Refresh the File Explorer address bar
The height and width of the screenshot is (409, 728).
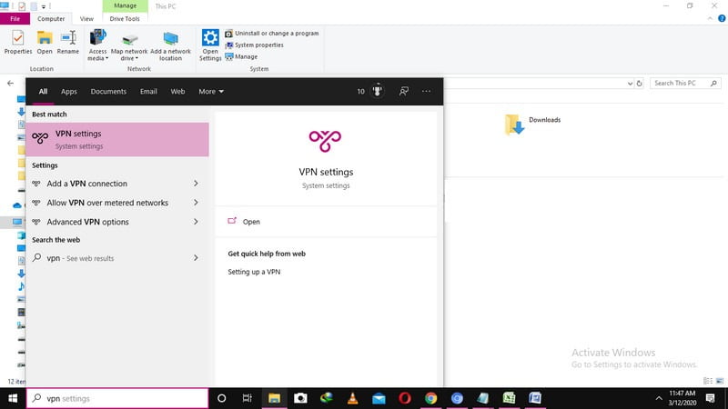[x=640, y=84]
